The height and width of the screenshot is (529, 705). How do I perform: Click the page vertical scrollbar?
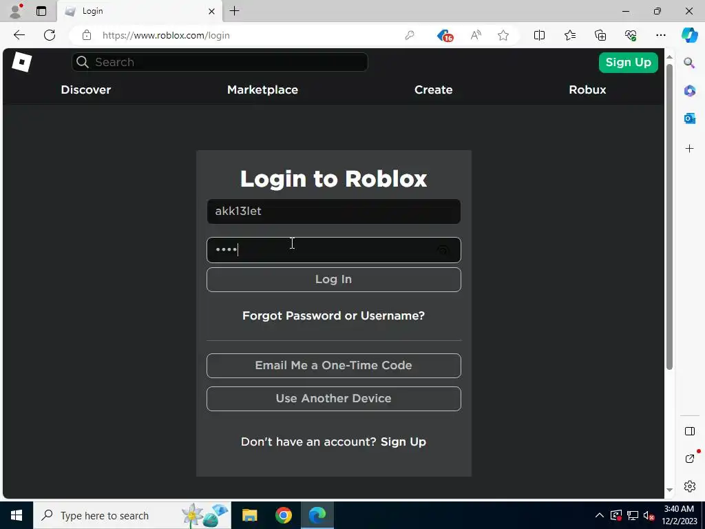pyautogui.click(x=669, y=217)
